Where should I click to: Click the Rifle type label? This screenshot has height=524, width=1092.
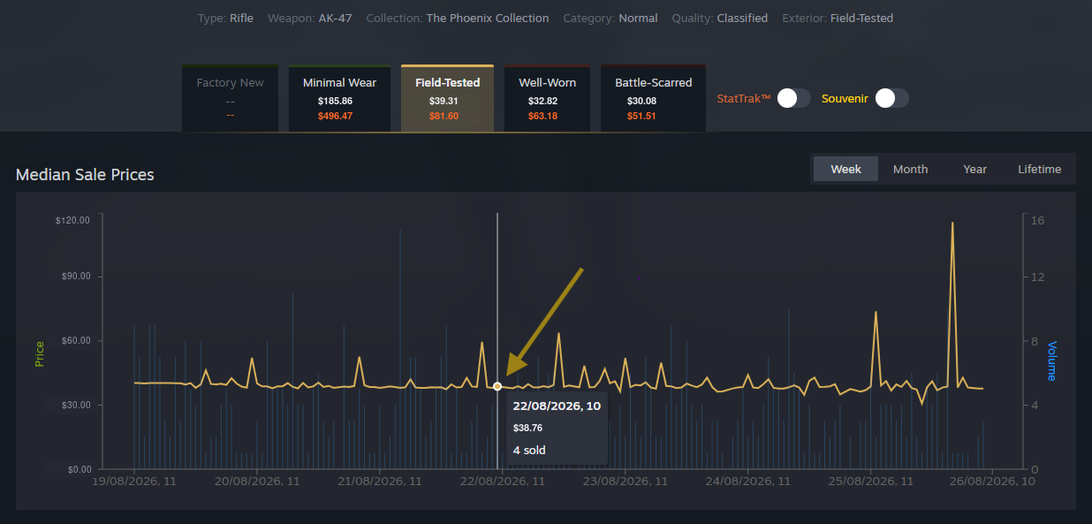[241, 18]
